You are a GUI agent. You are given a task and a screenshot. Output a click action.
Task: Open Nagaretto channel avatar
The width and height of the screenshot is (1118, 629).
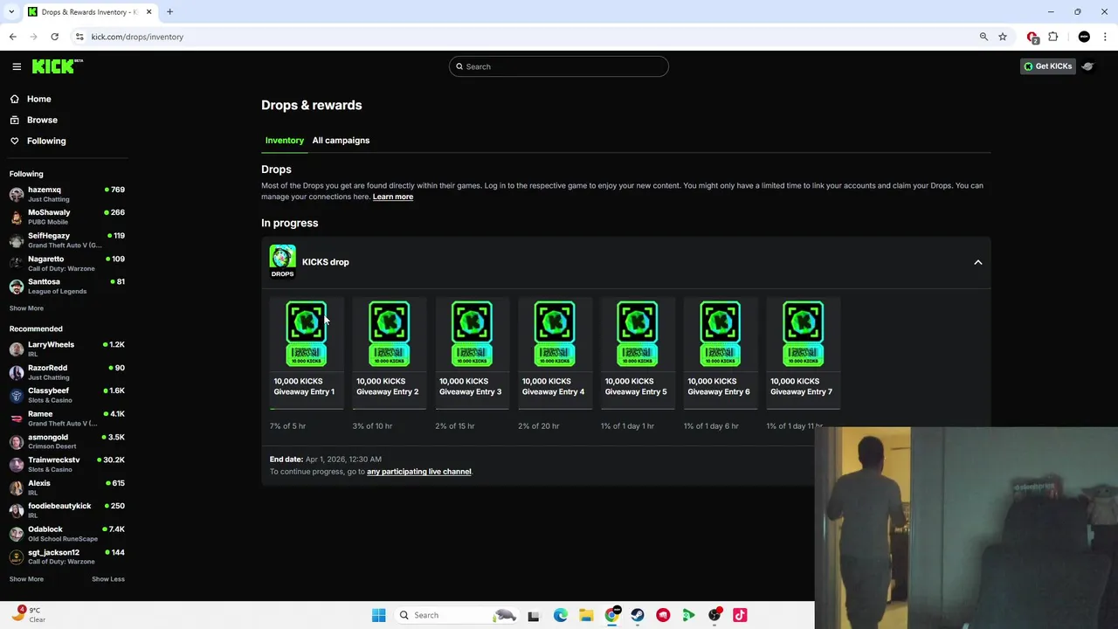pyautogui.click(x=17, y=263)
